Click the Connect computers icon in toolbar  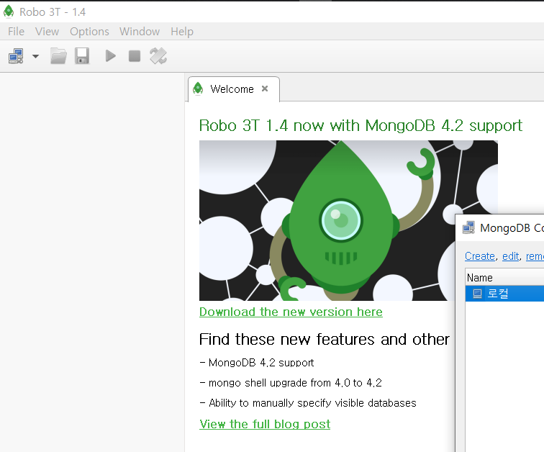tap(16, 56)
